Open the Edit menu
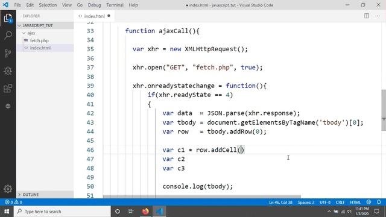Viewport: 386px width, 217px height. (30, 5)
